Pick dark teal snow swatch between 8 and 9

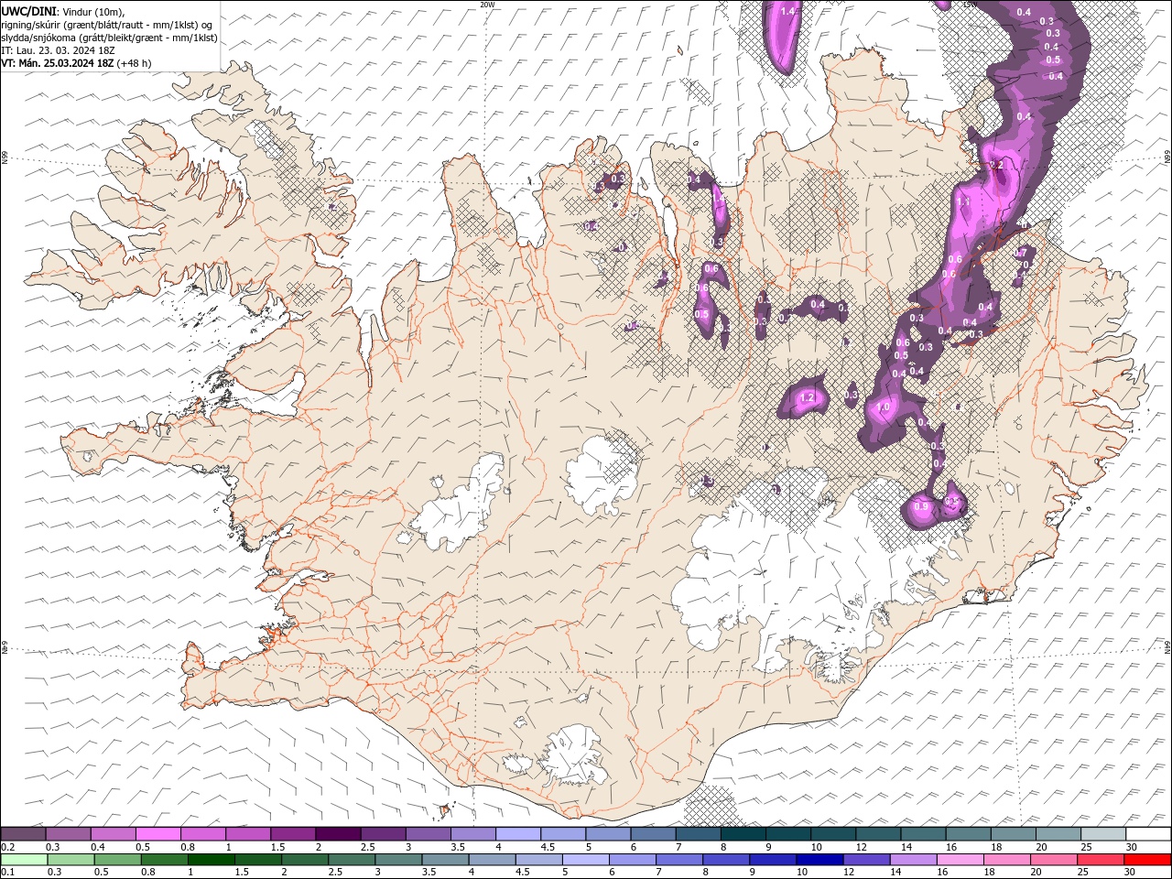pos(743,834)
